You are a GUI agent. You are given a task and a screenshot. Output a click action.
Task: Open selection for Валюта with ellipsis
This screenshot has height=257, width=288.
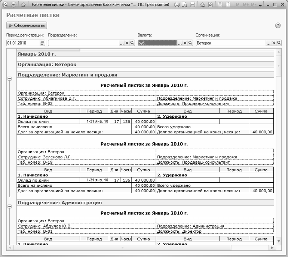click(x=180, y=43)
